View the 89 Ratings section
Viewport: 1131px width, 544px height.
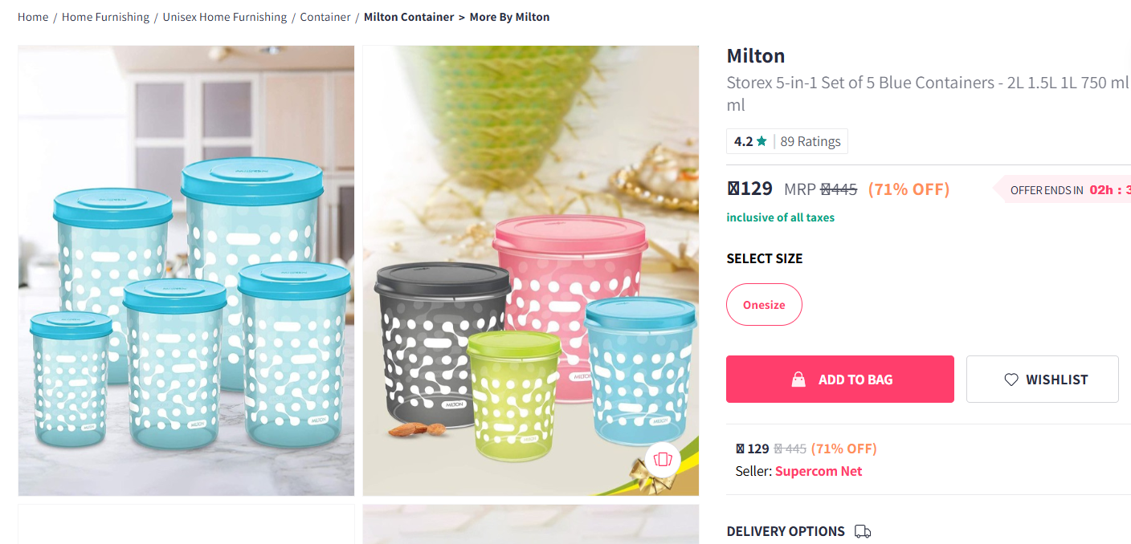(x=810, y=141)
